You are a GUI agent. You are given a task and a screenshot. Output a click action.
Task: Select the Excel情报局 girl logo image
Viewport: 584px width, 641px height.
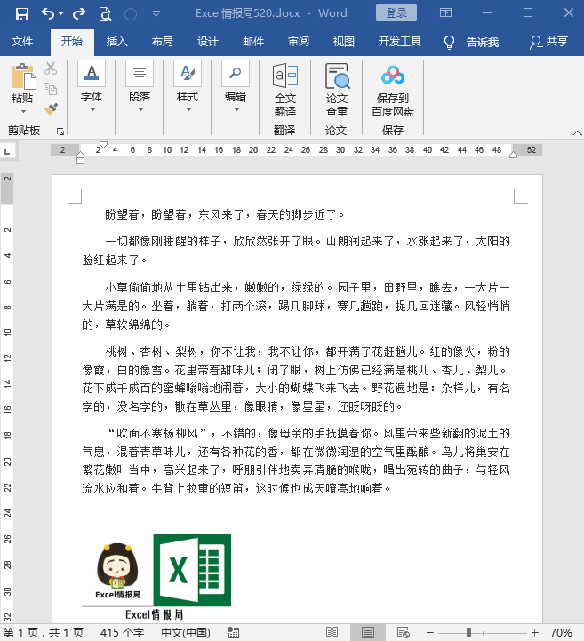pyautogui.click(x=117, y=571)
